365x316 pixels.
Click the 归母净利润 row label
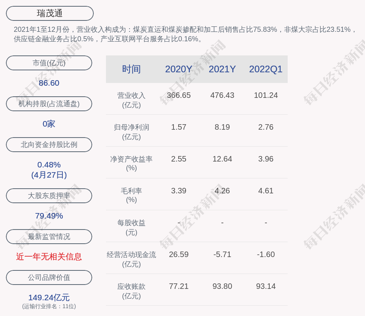pos(131,132)
